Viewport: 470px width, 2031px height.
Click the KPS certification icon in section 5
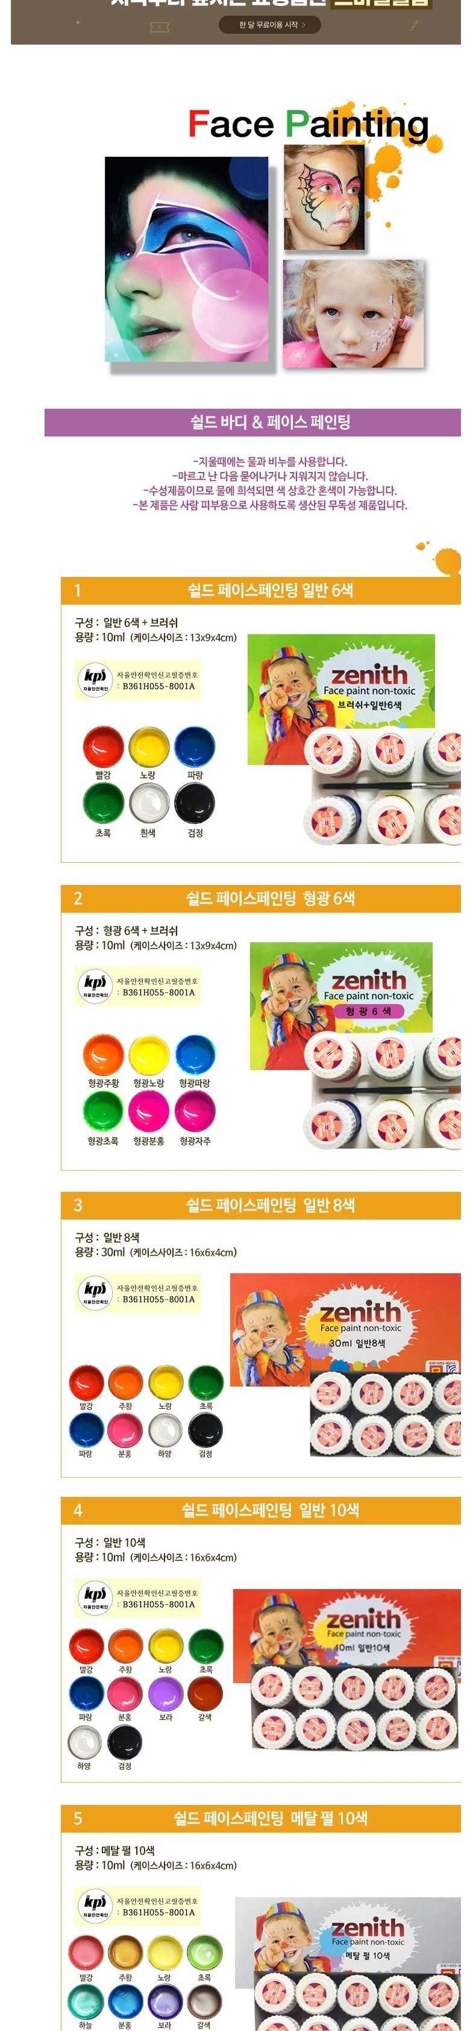(95, 1905)
